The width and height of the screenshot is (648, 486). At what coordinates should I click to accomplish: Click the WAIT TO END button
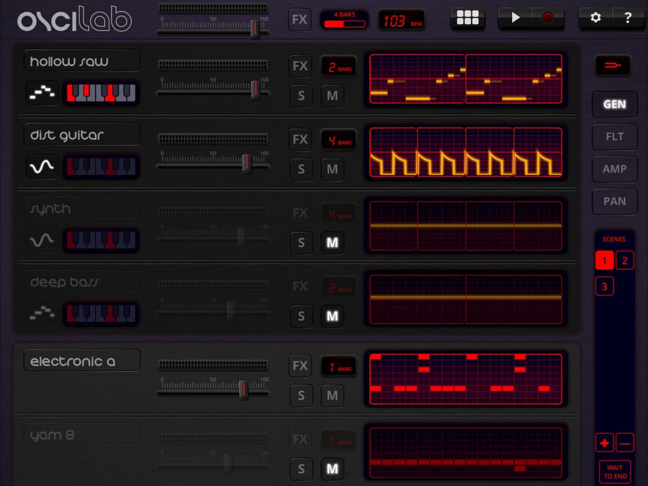(615, 472)
